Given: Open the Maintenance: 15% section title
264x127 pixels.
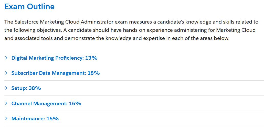Looking at the screenshot, I should [x=35, y=119].
